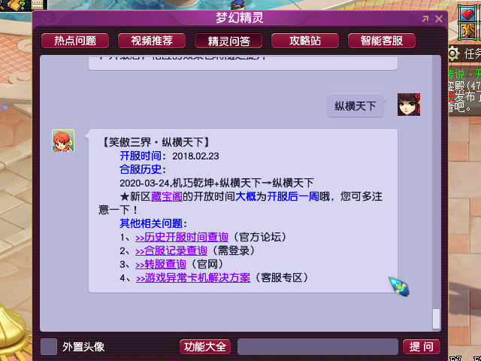Open the 历史开服时间查询 link
This screenshot has height=361, width=481.
point(182,238)
